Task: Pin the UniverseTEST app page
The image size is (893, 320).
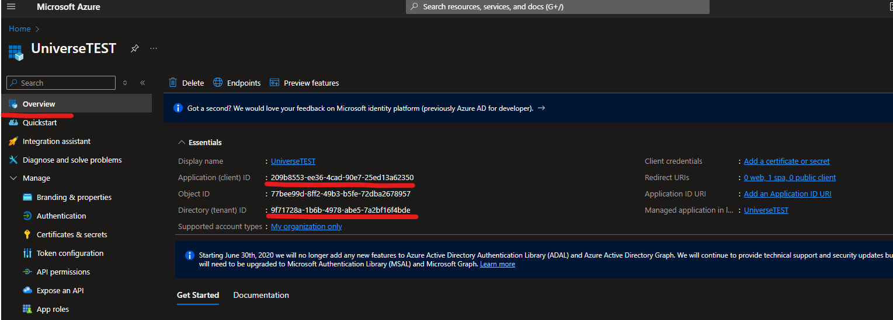Action: click(134, 48)
